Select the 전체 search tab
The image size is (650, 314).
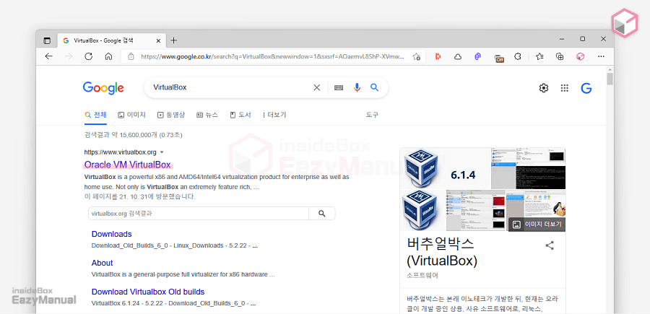(96, 115)
